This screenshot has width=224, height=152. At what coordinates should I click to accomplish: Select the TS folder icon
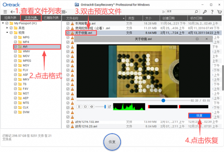[x=20, y=84]
